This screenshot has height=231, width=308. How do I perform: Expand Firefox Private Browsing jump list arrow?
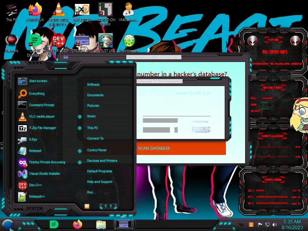pyautogui.click(x=79, y=162)
